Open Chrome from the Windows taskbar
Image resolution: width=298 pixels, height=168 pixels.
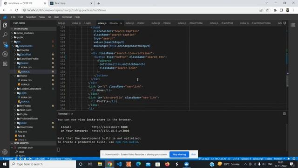[x=109, y=164]
